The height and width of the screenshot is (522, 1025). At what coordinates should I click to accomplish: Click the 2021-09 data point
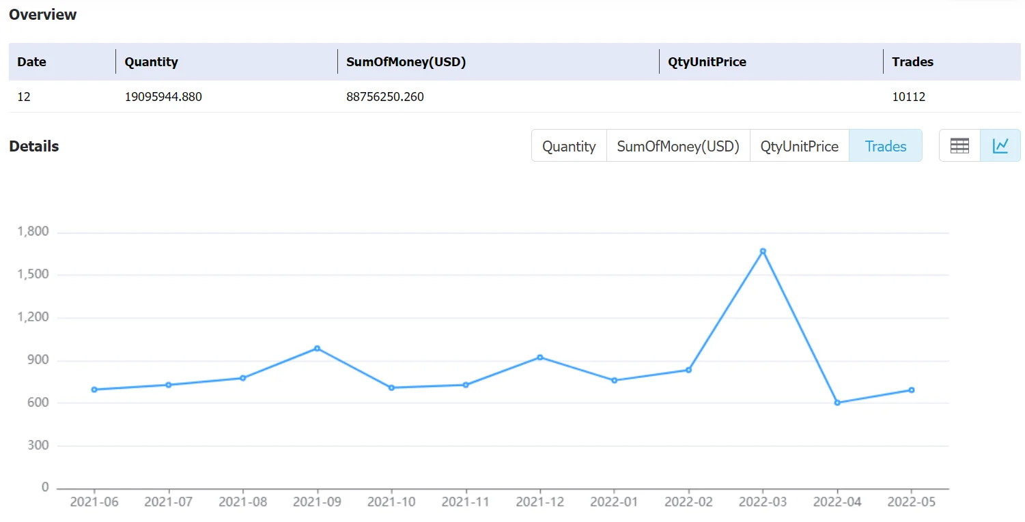(317, 348)
